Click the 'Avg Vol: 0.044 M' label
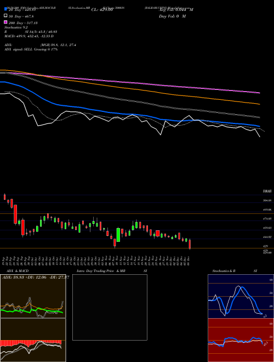The image size is (274, 362). click(x=176, y=10)
